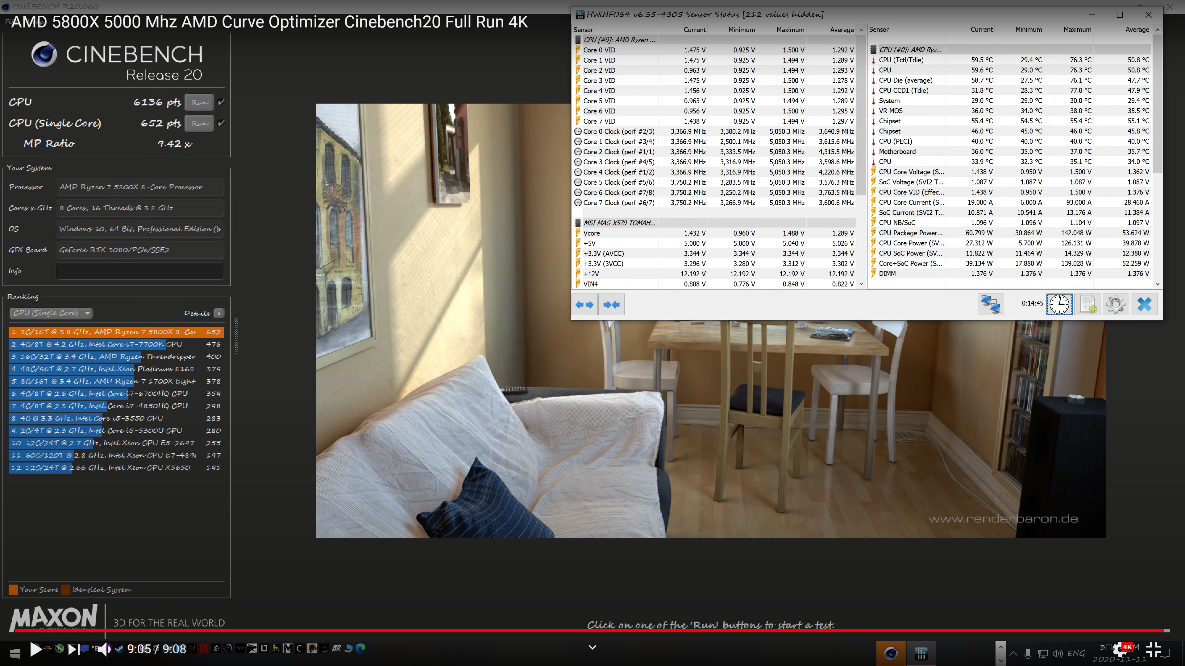Click the ENG language indicator
The height and width of the screenshot is (666, 1185).
point(1076,653)
